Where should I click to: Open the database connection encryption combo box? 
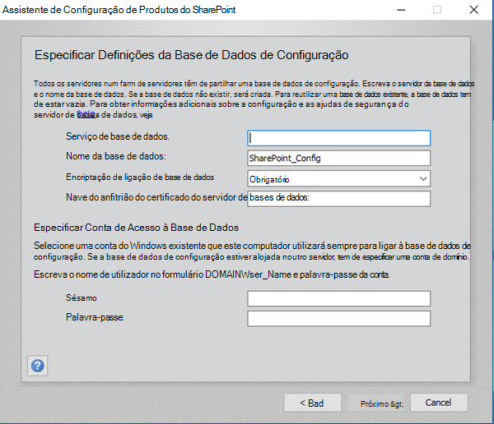click(338, 179)
